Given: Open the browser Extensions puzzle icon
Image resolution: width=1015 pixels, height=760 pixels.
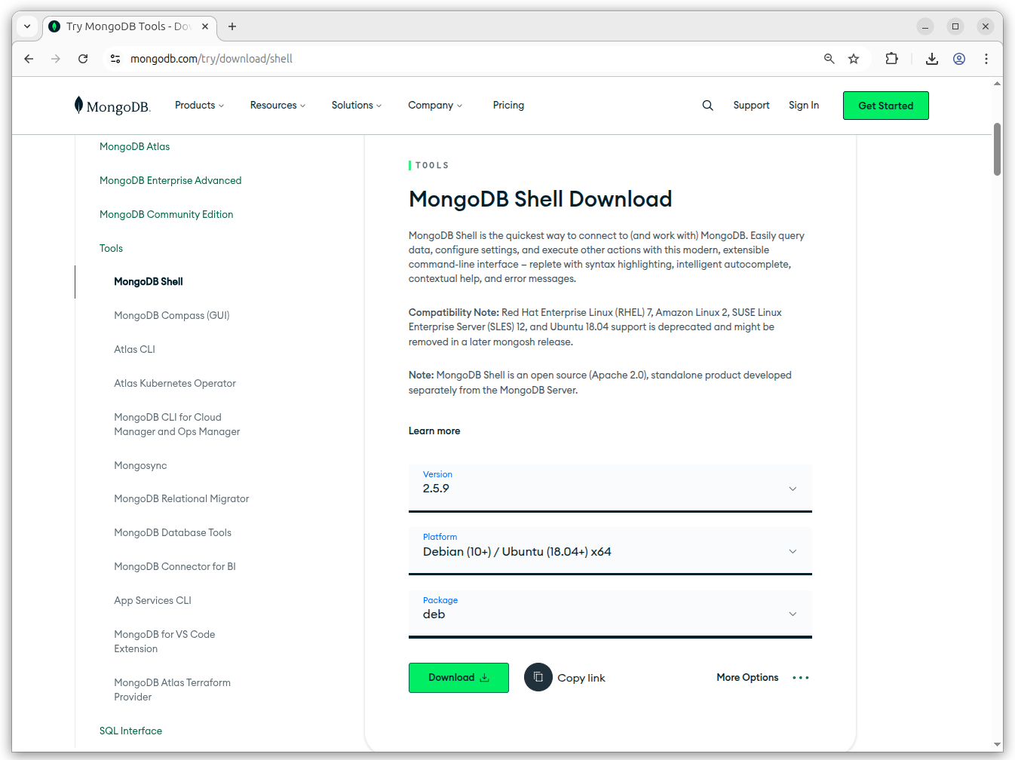Looking at the screenshot, I should click(891, 59).
